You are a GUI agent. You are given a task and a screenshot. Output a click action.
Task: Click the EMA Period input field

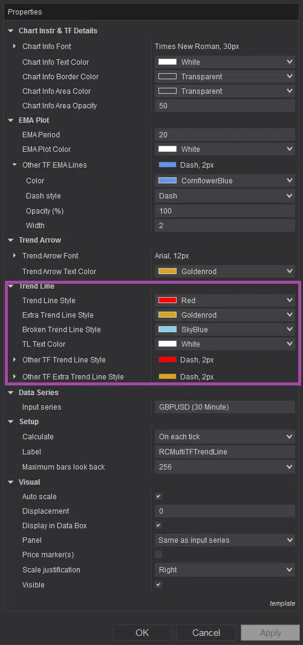(225, 135)
